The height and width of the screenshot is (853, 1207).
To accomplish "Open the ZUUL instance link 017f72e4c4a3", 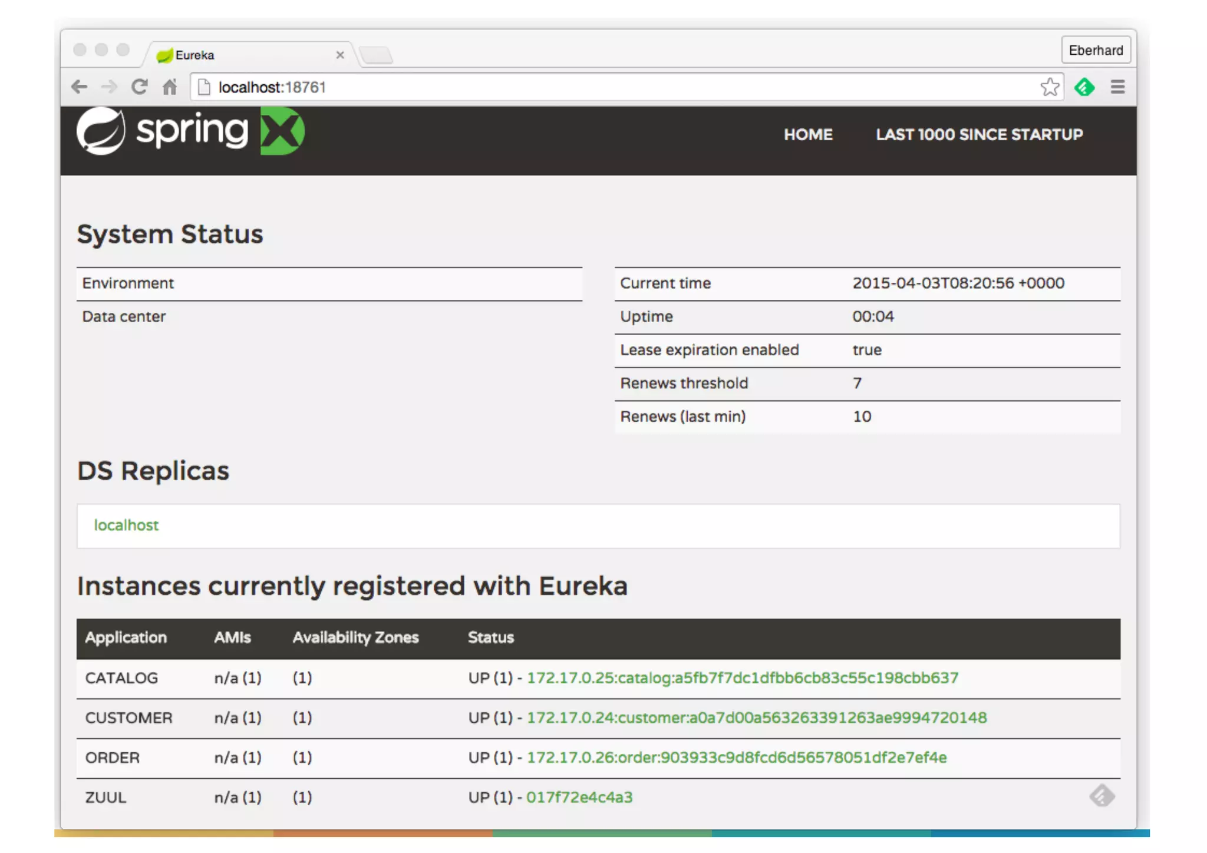I will [579, 797].
